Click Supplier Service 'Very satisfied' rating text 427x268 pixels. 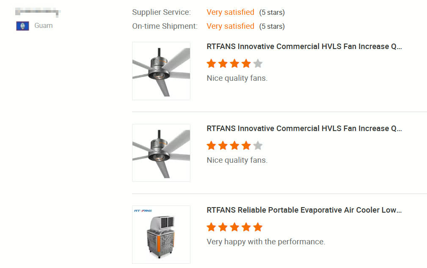coord(230,12)
